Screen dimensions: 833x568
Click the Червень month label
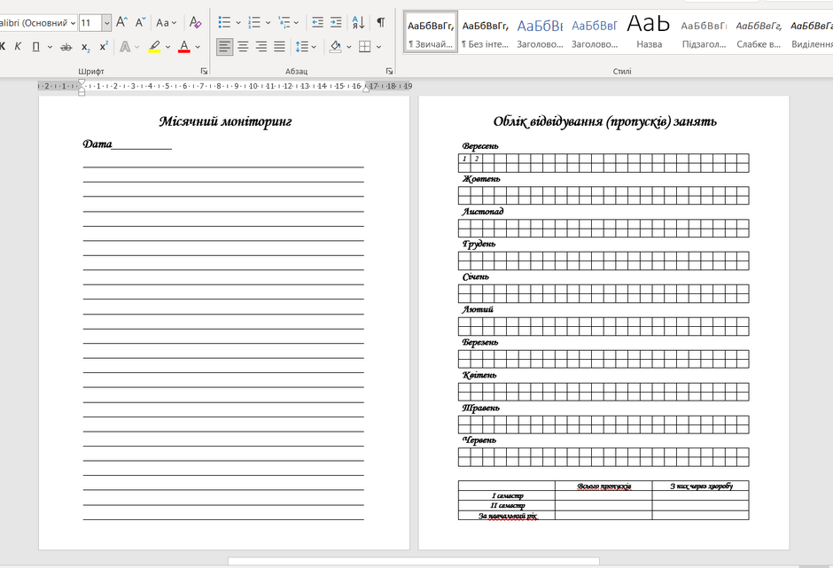479,440
